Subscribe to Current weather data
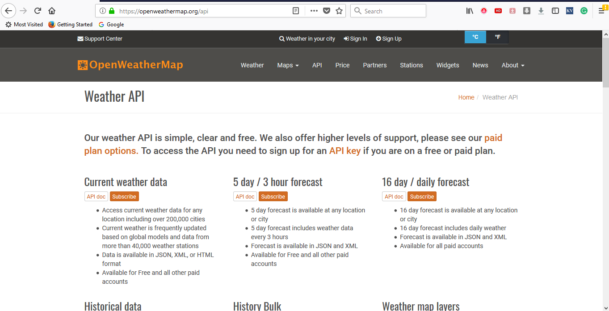The image size is (609, 311). tap(124, 196)
